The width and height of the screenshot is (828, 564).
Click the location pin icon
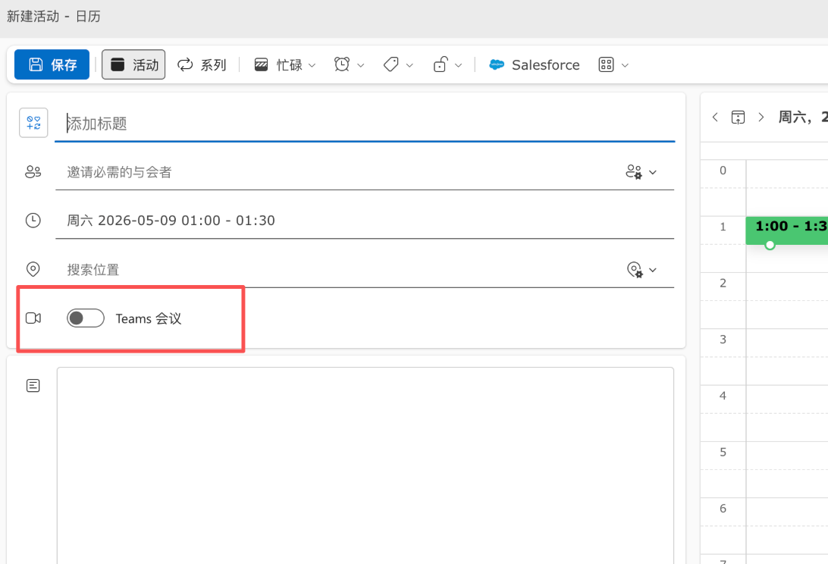33,269
